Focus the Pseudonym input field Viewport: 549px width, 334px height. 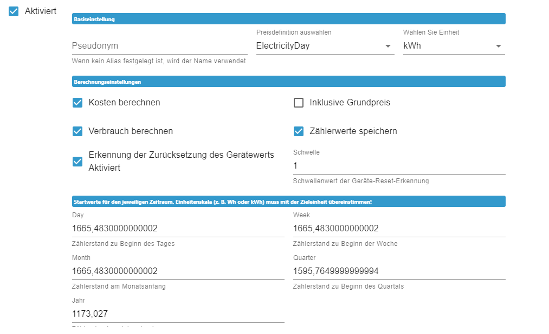click(x=160, y=46)
